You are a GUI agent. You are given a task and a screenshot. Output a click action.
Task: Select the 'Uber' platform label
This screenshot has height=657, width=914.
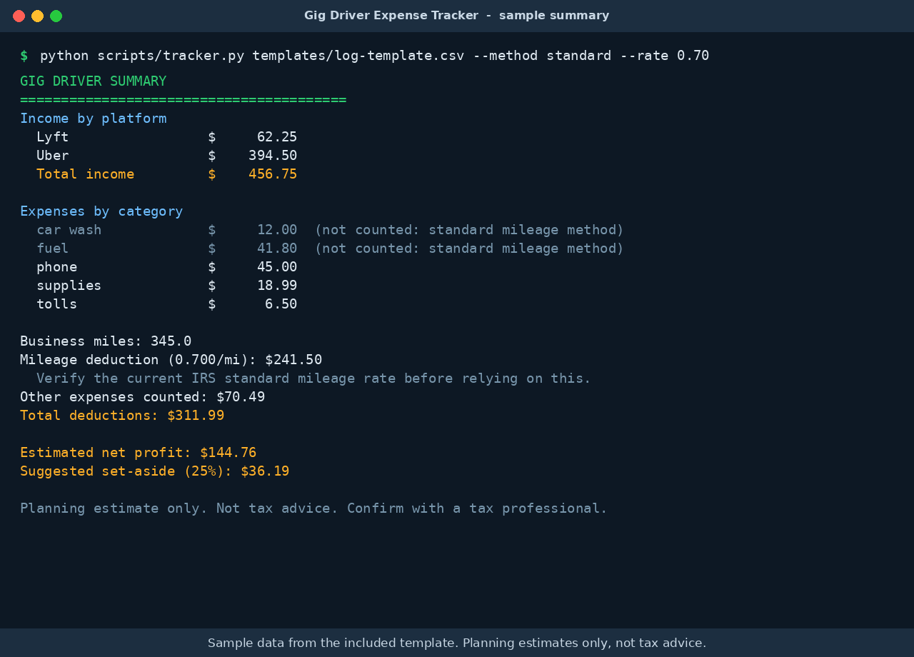[53, 156]
